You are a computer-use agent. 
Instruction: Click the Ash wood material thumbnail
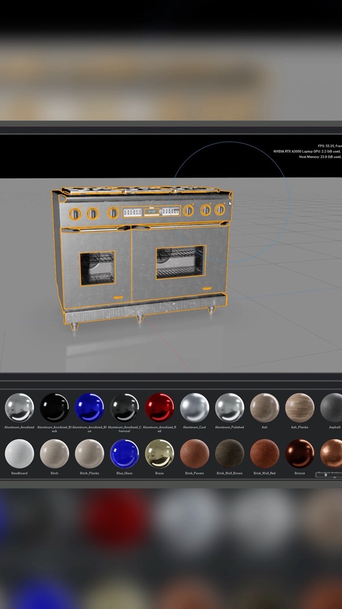click(x=265, y=408)
